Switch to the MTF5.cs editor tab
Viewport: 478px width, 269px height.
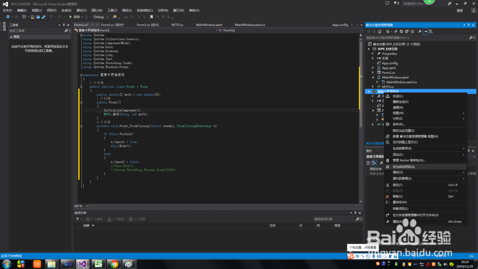(x=177, y=25)
